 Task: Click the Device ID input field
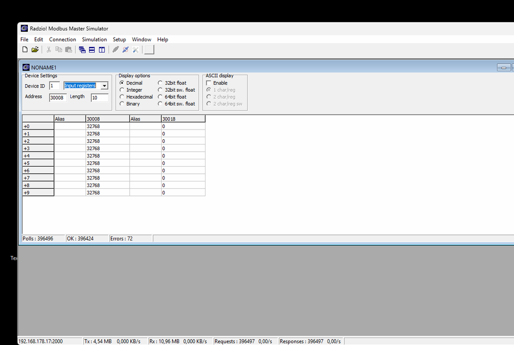click(55, 86)
